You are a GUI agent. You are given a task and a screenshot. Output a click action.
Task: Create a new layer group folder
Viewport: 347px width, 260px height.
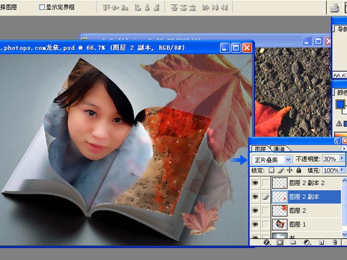click(293, 243)
